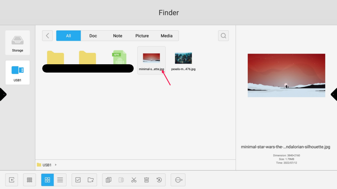Switch to list view
337x189 pixels.
click(x=60, y=180)
